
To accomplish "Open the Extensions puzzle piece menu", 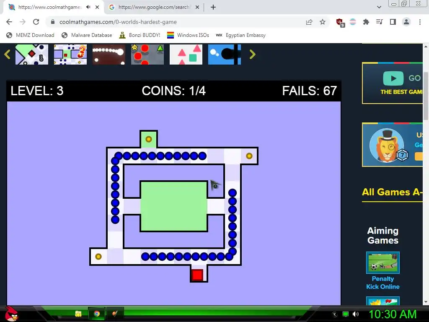I will tap(366, 22).
